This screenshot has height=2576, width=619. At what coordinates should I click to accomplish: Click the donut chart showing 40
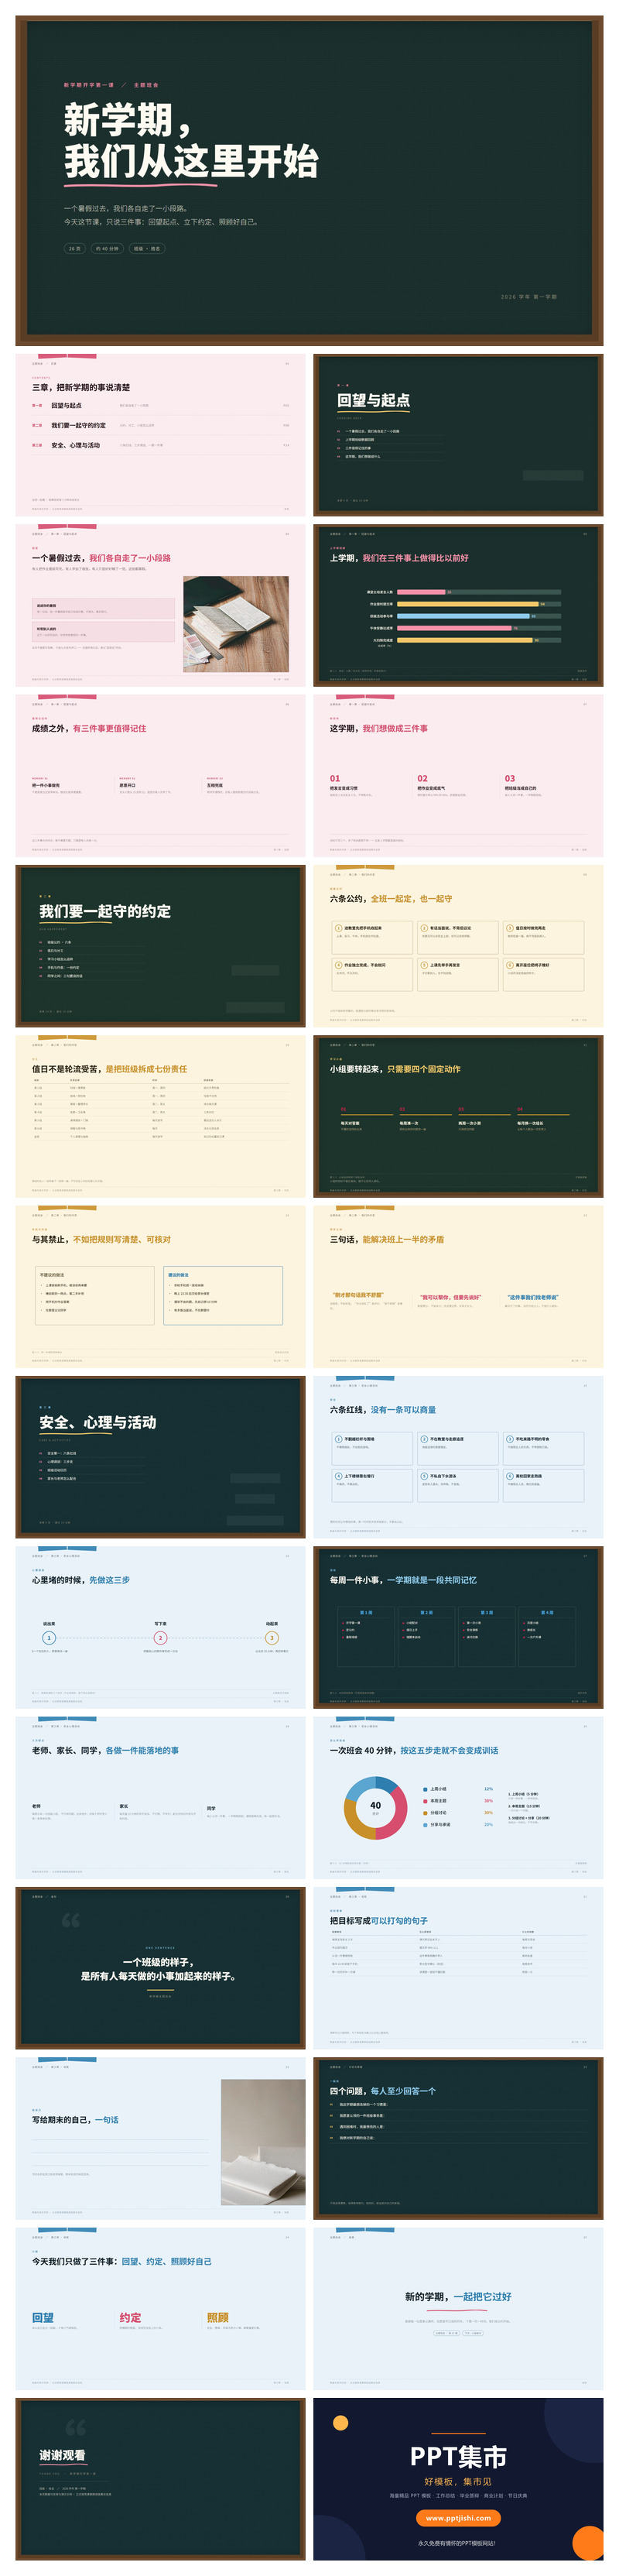[x=375, y=1808]
